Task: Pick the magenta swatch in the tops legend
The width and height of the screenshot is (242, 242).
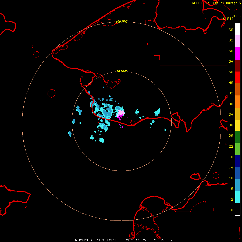Action: 237,54
